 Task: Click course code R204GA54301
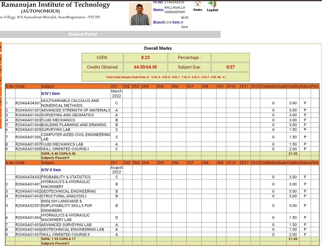(28, 103)
